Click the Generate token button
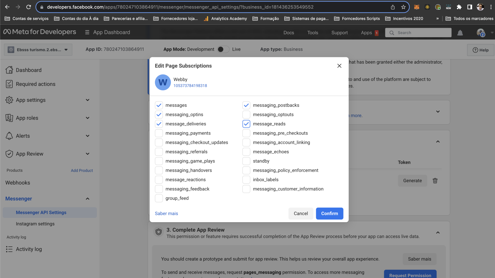The height and width of the screenshot is (278, 495). click(412, 181)
